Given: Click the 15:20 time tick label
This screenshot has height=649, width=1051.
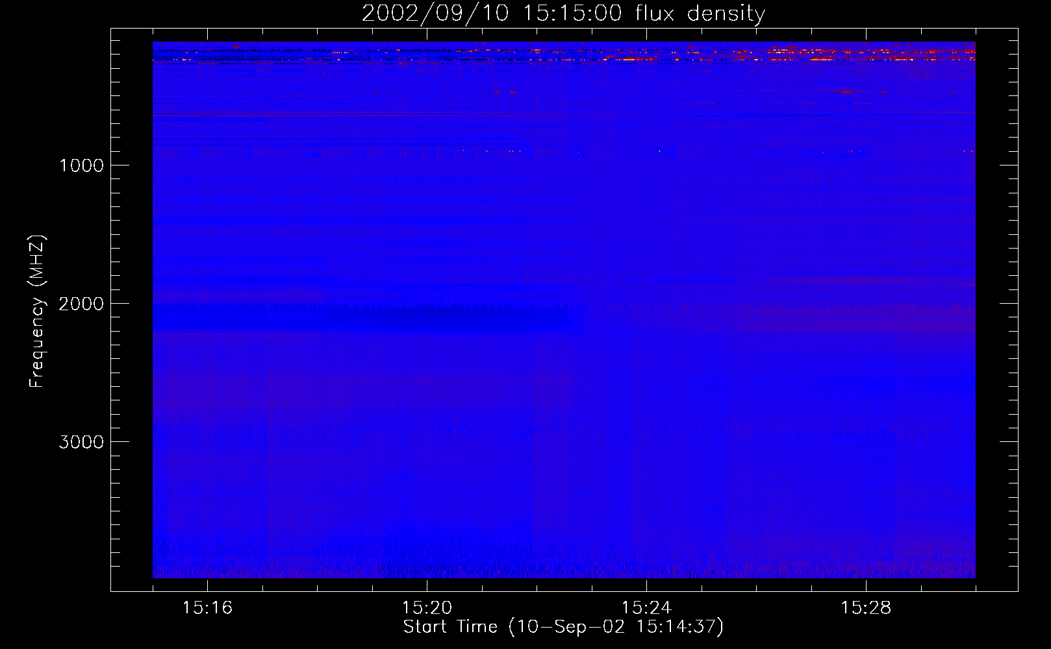Looking at the screenshot, I should click(x=427, y=608).
